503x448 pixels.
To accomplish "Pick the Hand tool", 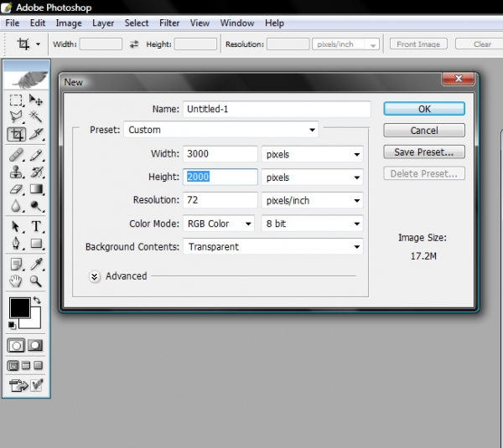I will pos(16,281).
